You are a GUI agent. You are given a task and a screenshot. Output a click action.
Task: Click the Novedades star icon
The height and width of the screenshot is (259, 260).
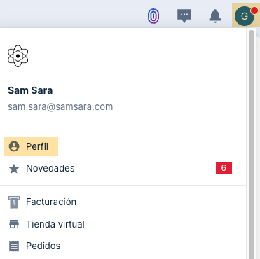click(14, 169)
